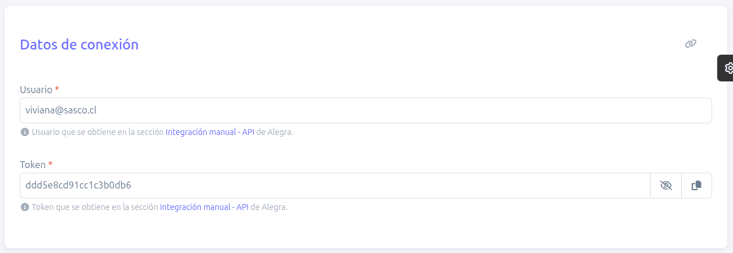The width and height of the screenshot is (733, 253).
Task: Click the info icon under Usuario field
Action: click(x=25, y=132)
